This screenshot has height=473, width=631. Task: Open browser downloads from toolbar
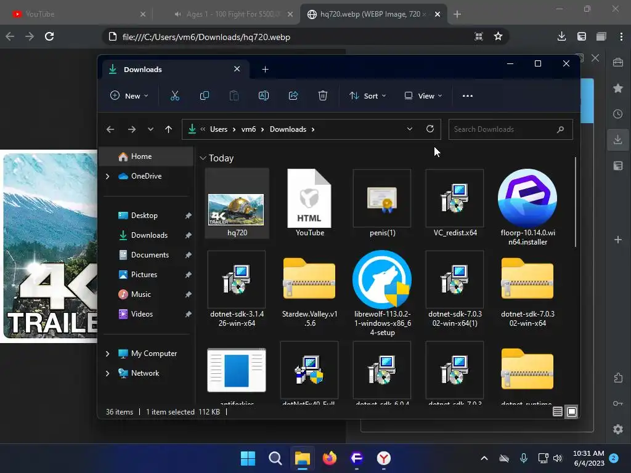pyautogui.click(x=562, y=36)
